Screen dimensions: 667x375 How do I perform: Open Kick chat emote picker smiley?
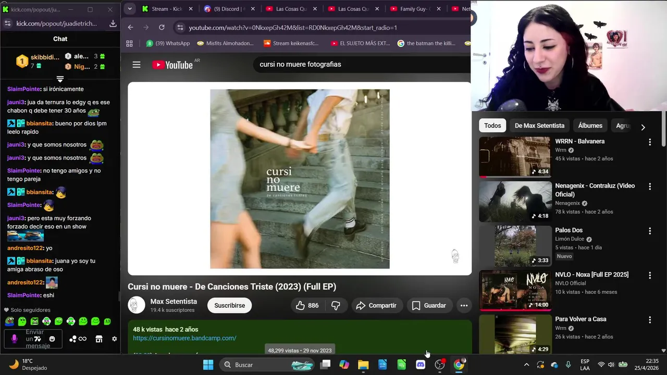52,339
